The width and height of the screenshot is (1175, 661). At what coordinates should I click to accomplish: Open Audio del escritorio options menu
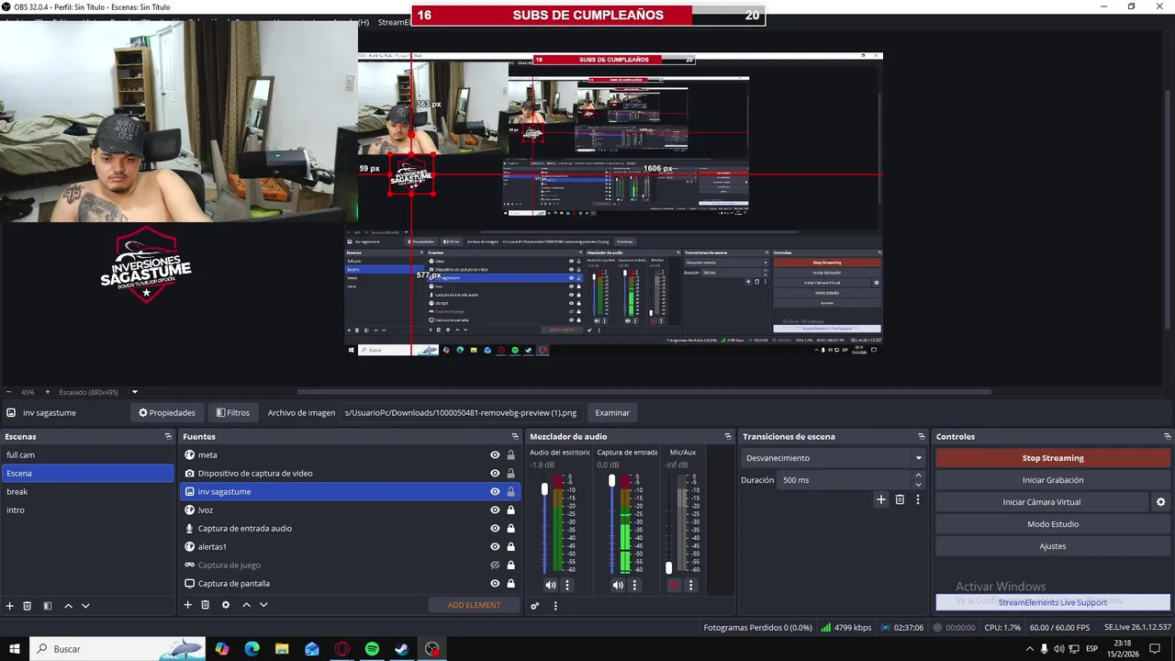click(567, 585)
